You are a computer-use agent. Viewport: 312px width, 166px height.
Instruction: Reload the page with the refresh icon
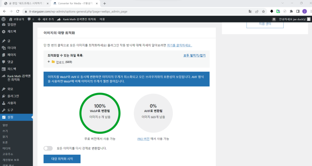pos(18,11)
